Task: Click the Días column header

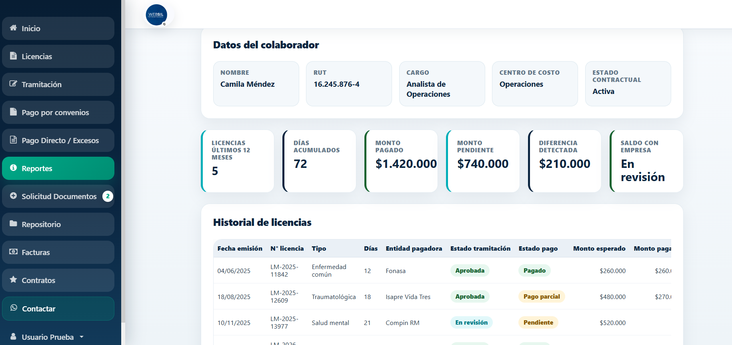Action: point(371,249)
